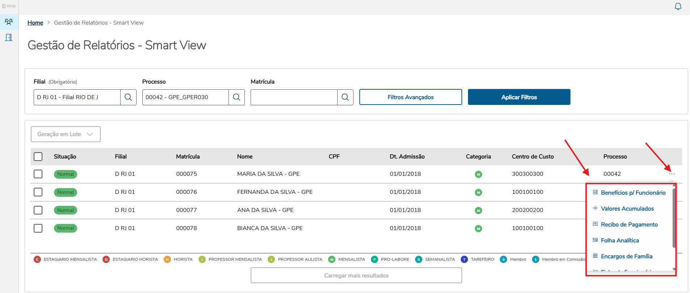This screenshot has height=293, width=690.
Task: Click the popup menu scrollbar
Action: [x=674, y=217]
